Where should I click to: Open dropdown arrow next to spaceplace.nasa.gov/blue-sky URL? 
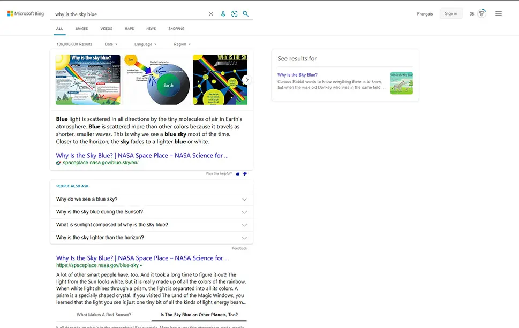pos(141,266)
